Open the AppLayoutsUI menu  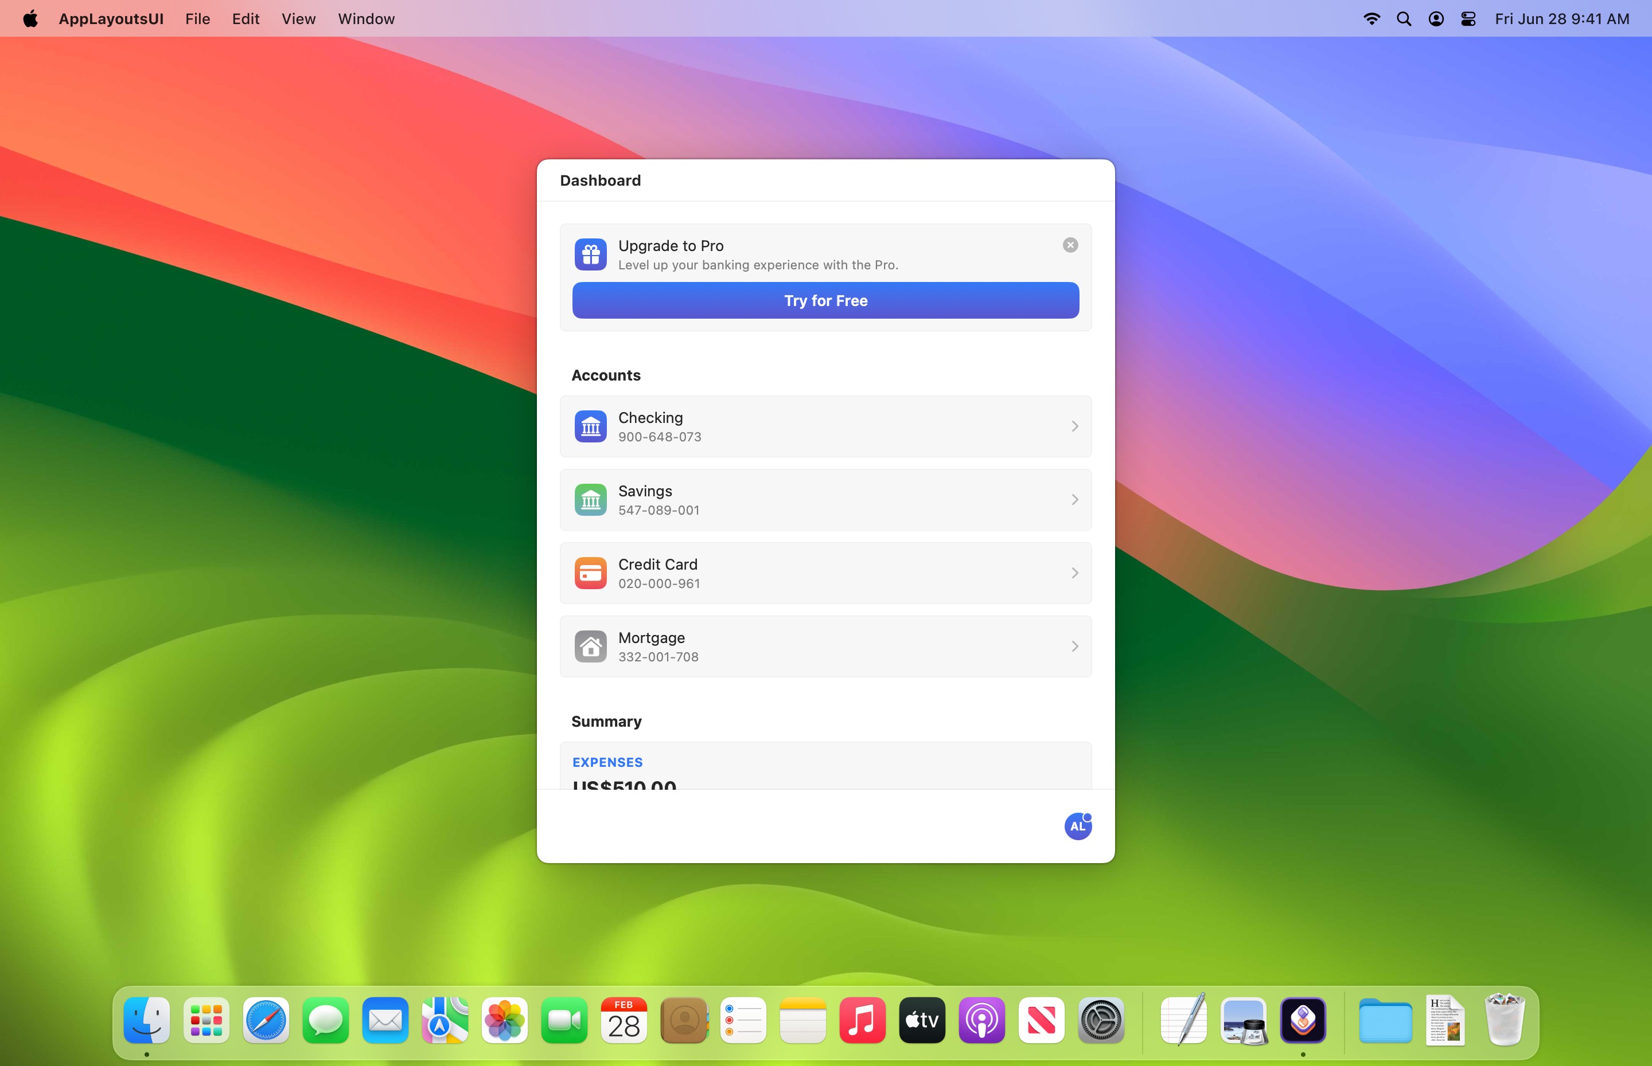coord(111,19)
